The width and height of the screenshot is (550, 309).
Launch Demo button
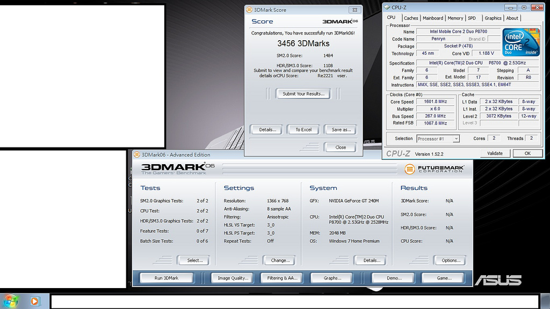(394, 278)
